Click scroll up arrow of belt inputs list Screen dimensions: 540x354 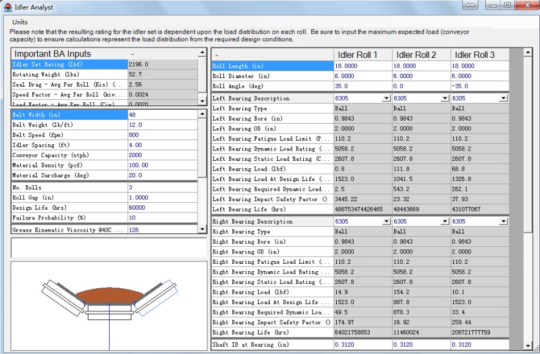click(x=202, y=114)
